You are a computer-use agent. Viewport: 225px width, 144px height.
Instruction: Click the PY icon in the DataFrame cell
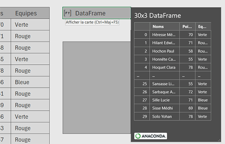click(x=67, y=13)
